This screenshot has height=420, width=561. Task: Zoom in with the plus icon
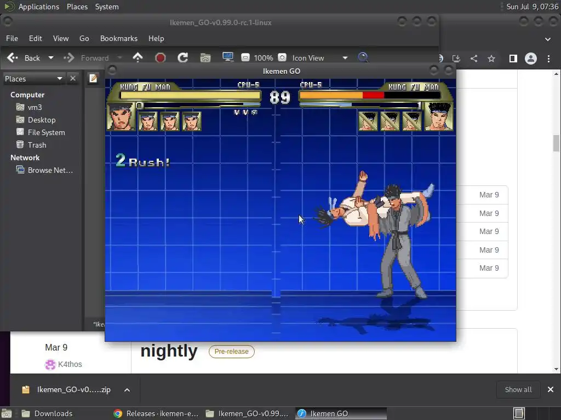click(282, 57)
